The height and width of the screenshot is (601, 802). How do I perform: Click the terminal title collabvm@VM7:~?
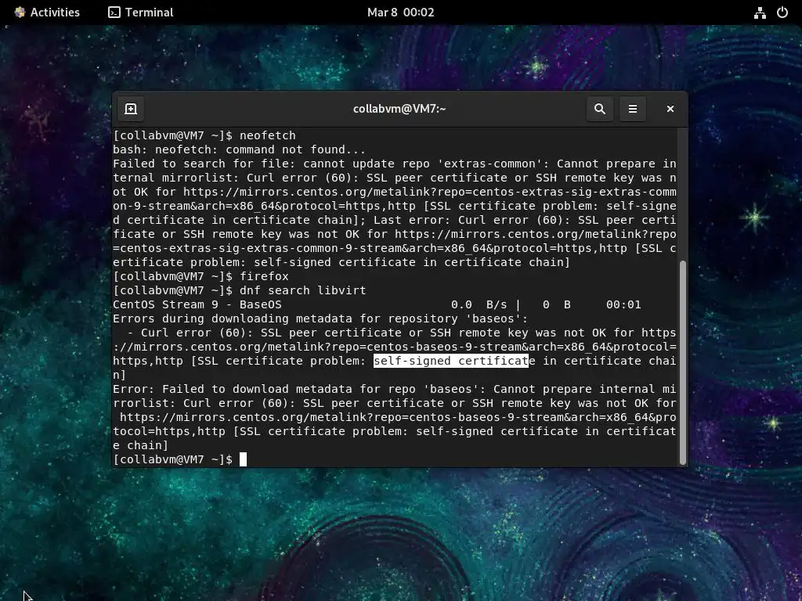click(399, 109)
